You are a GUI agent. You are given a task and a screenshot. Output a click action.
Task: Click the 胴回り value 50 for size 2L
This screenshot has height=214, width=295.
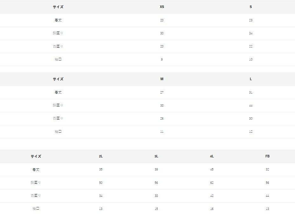pos(101,183)
